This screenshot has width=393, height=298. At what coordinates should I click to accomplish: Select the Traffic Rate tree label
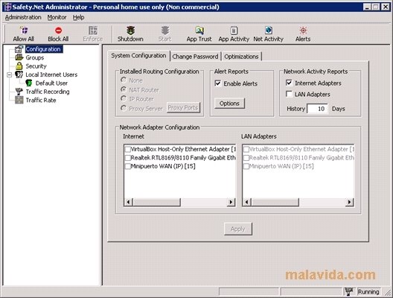(x=41, y=100)
